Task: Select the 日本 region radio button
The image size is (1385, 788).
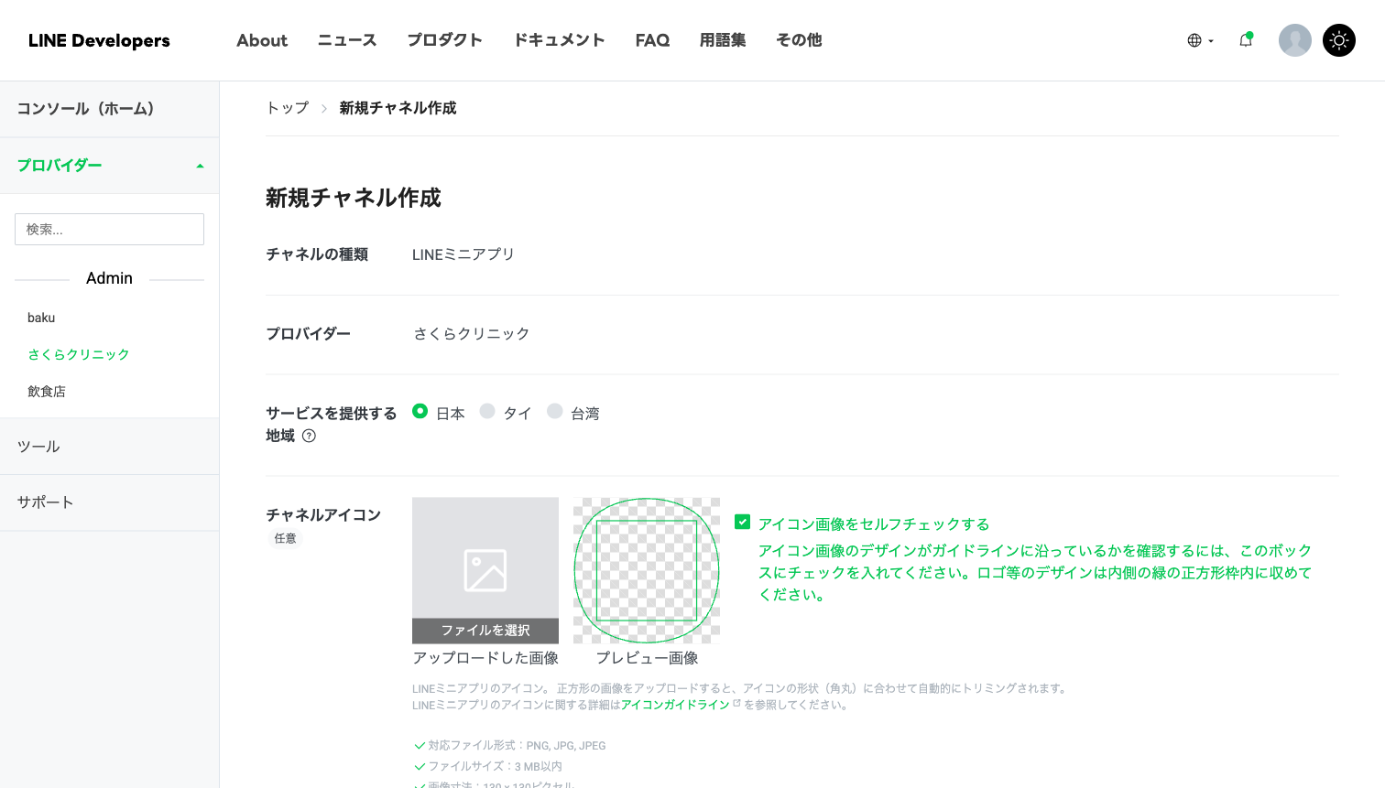Action: coord(420,412)
